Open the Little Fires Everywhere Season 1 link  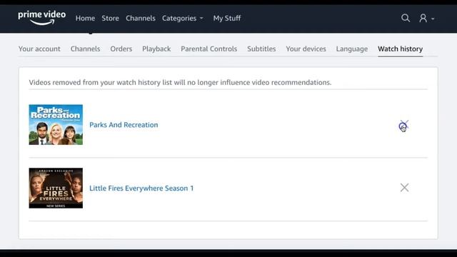point(141,188)
